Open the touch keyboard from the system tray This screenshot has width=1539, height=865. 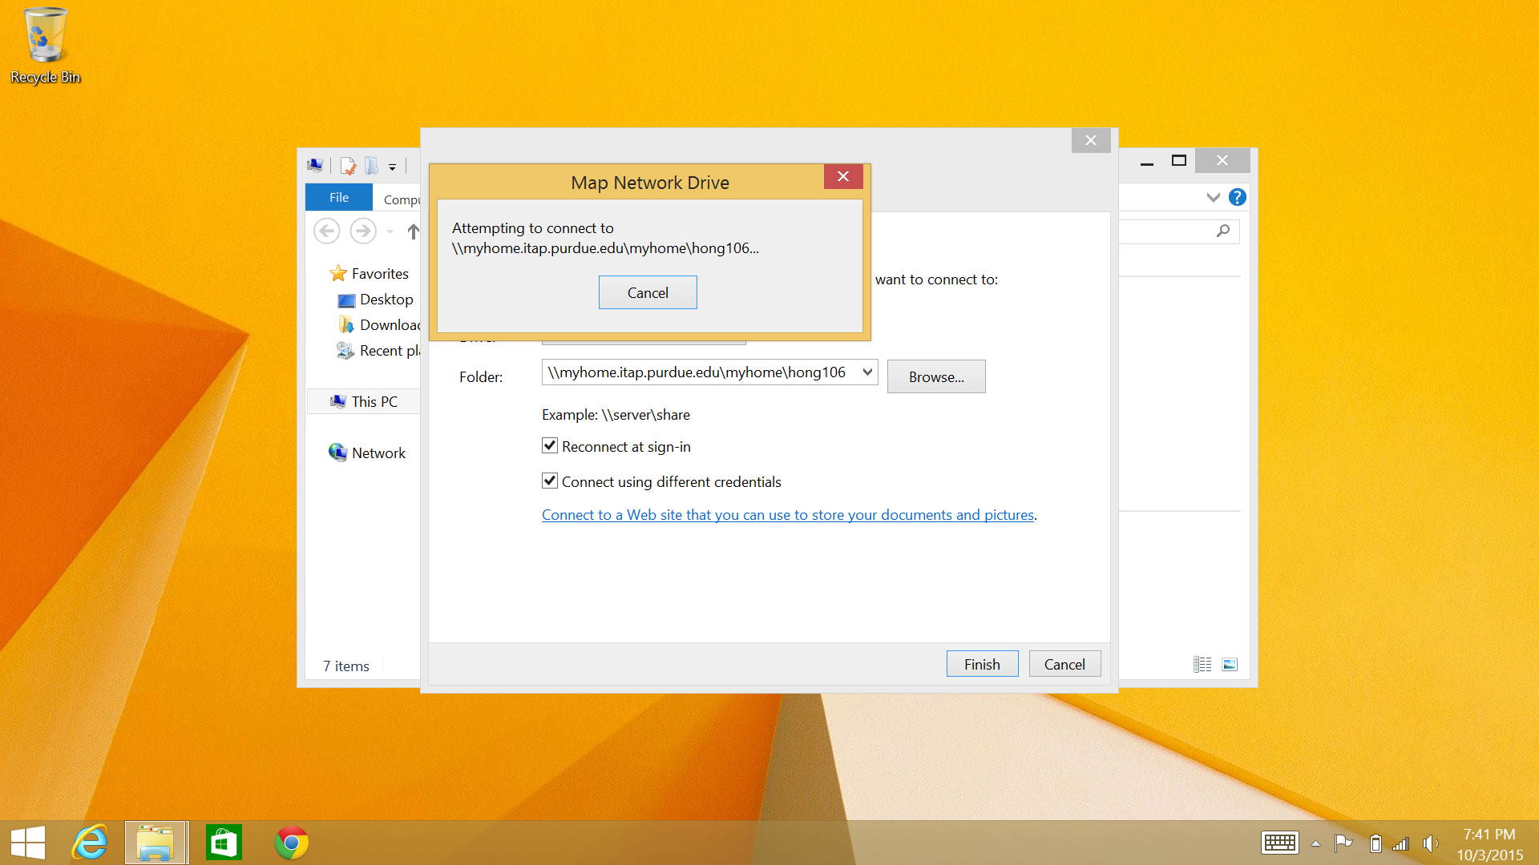(1280, 842)
